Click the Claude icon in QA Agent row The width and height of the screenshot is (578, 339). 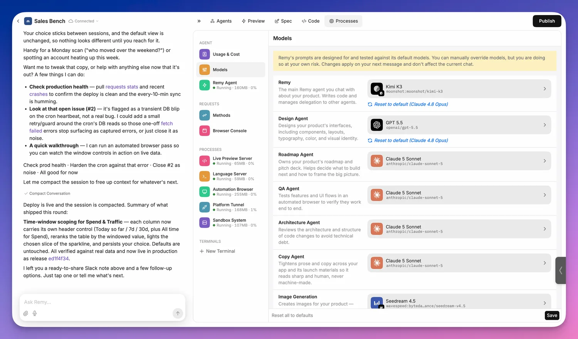[376, 195]
